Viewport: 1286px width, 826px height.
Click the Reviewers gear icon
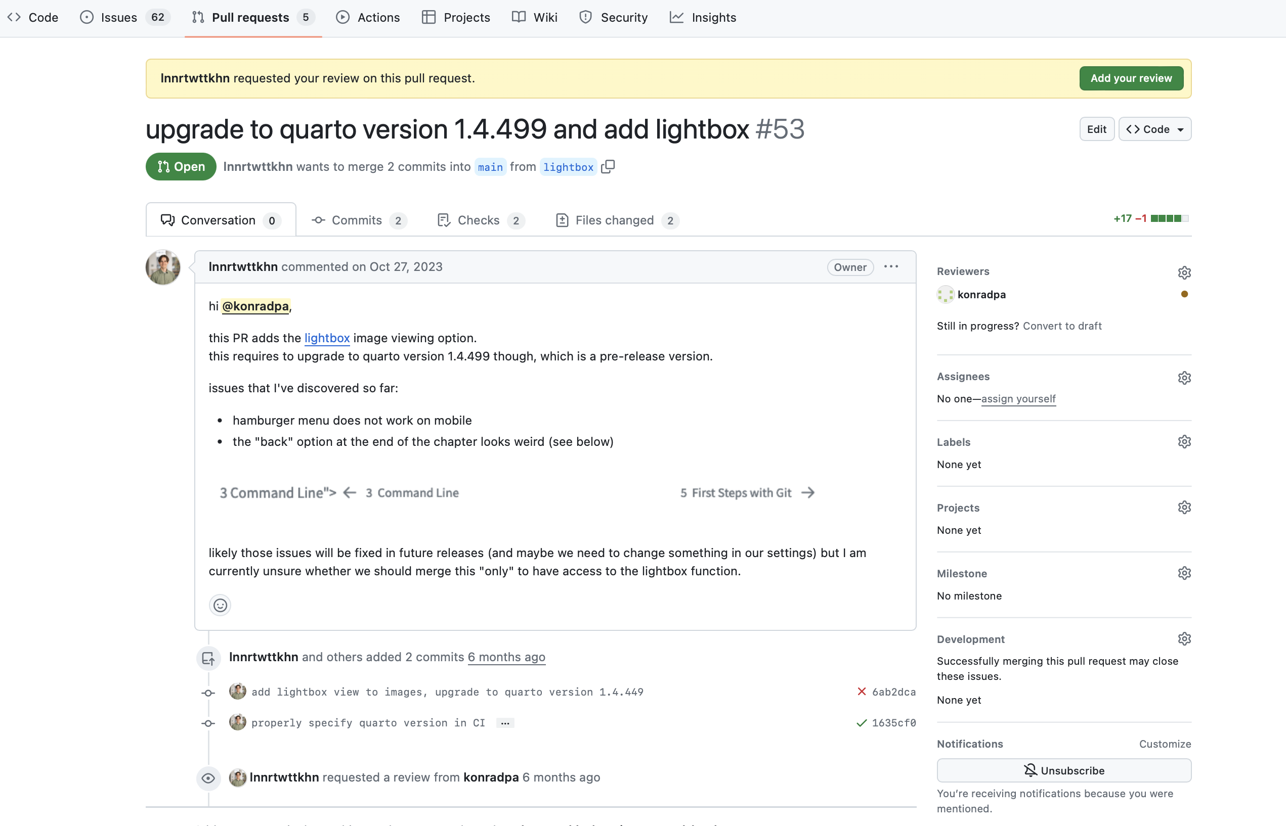(1184, 272)
